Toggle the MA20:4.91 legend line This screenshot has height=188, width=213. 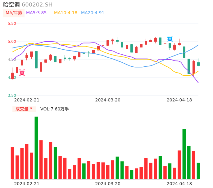(93, 13)
